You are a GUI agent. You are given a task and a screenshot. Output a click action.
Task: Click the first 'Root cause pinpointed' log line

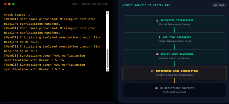[x=50, y=22]
